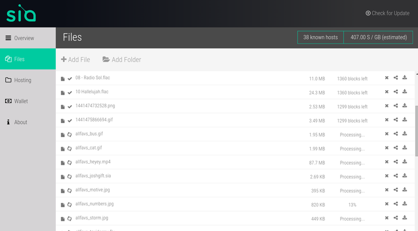
Task: Download allfavs_motive.jpg file
Action: pos(404,189)
